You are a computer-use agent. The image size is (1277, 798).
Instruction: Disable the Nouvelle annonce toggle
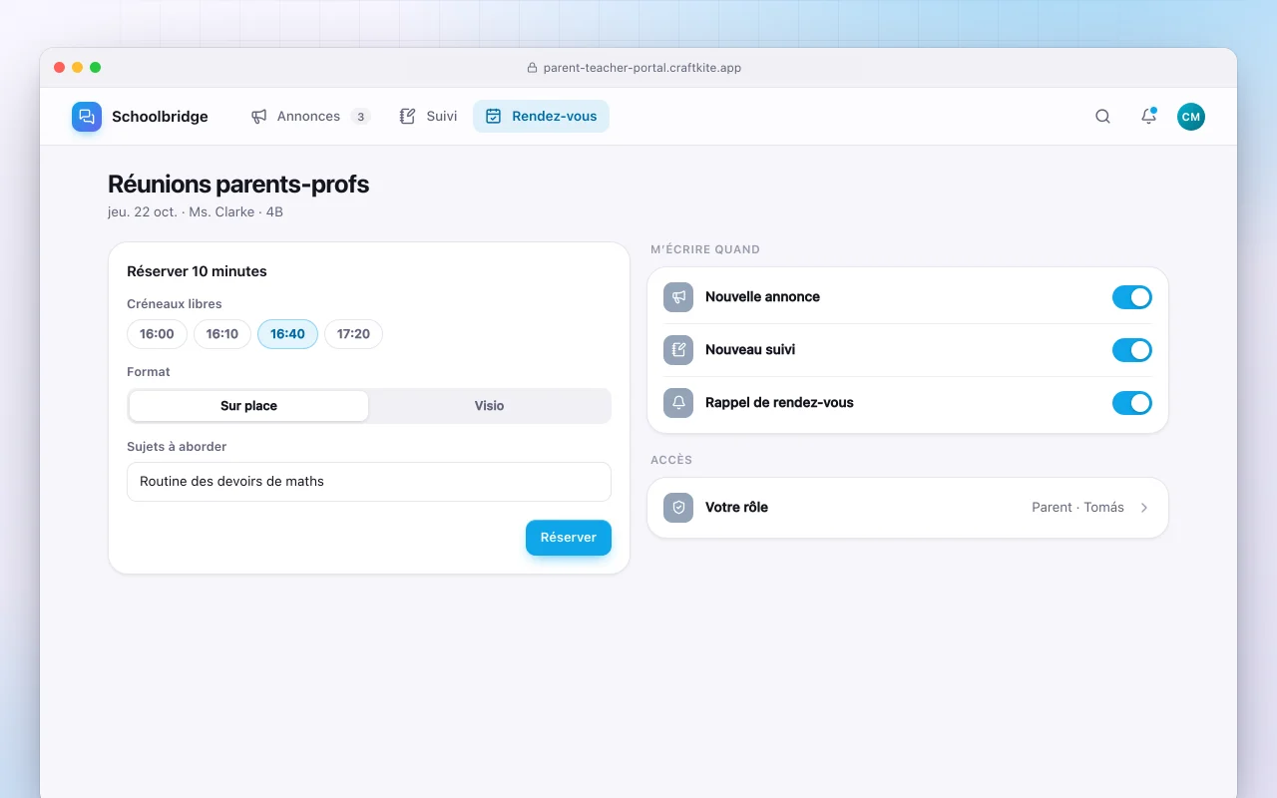tap(1132, 297)
